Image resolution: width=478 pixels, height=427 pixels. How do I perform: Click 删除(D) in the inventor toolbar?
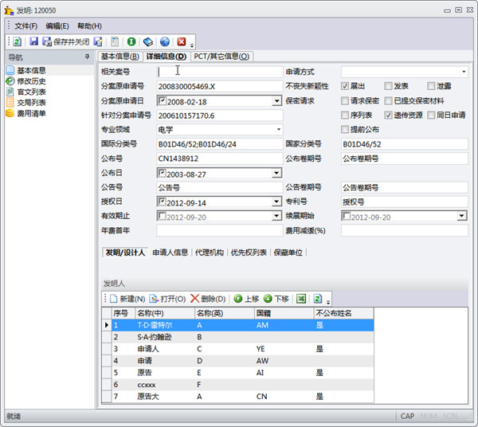[208, 299]
